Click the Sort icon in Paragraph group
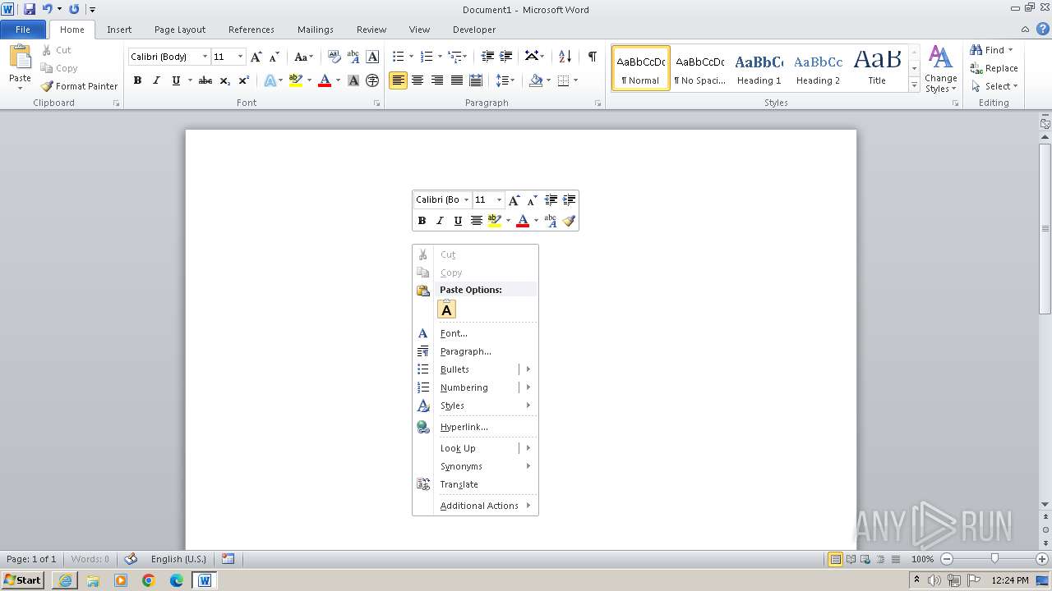 click(x=565, y=57)
